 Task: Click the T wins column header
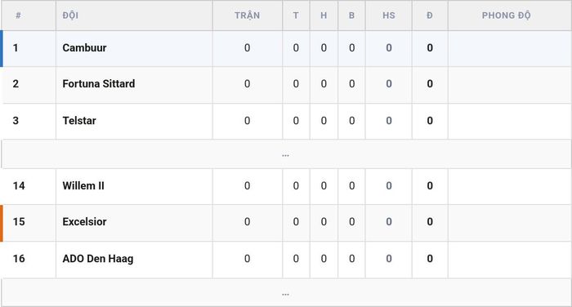(296, 16)
